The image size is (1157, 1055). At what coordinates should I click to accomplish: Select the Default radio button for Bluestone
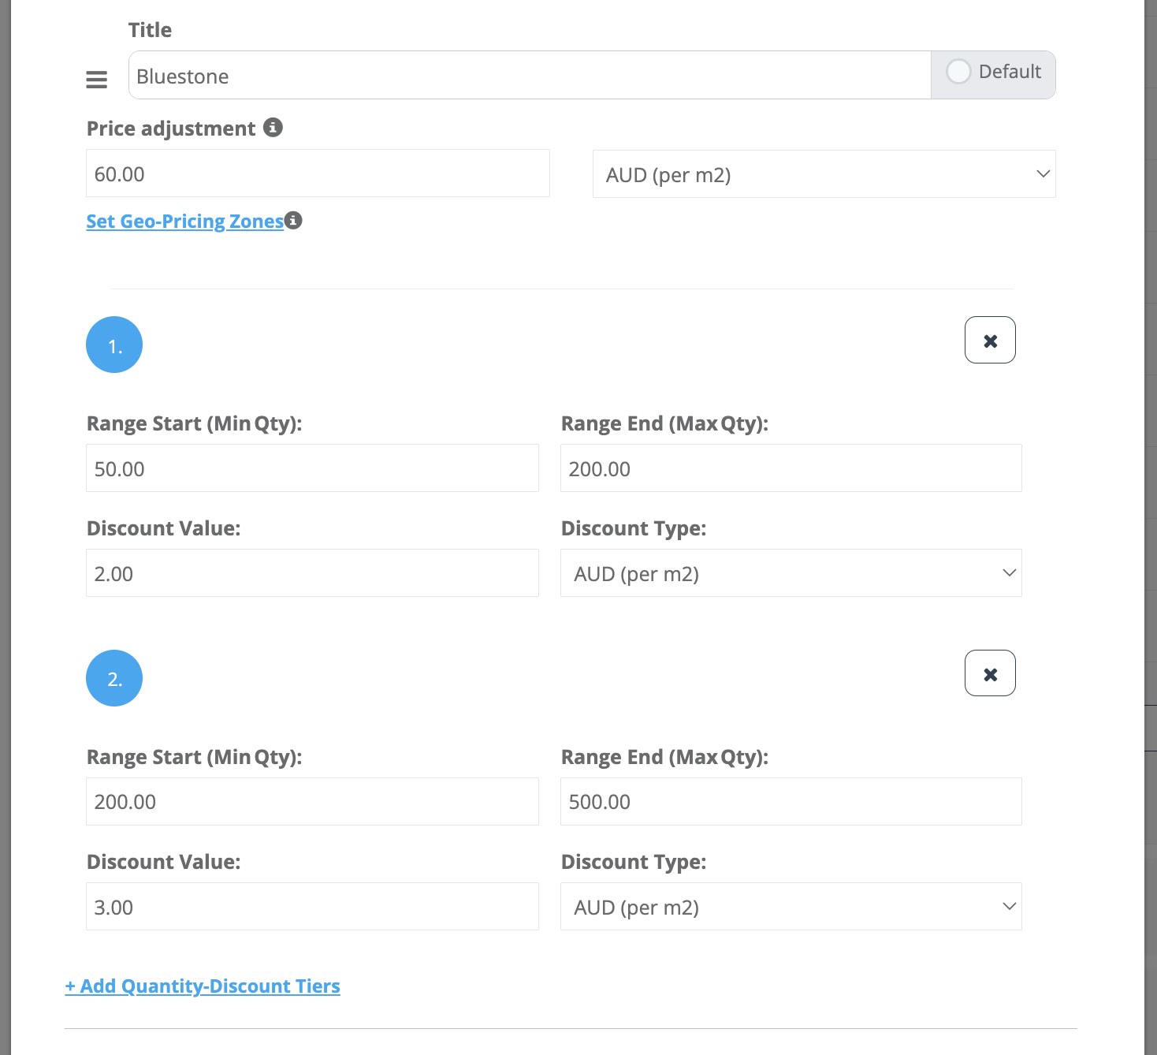958,72
